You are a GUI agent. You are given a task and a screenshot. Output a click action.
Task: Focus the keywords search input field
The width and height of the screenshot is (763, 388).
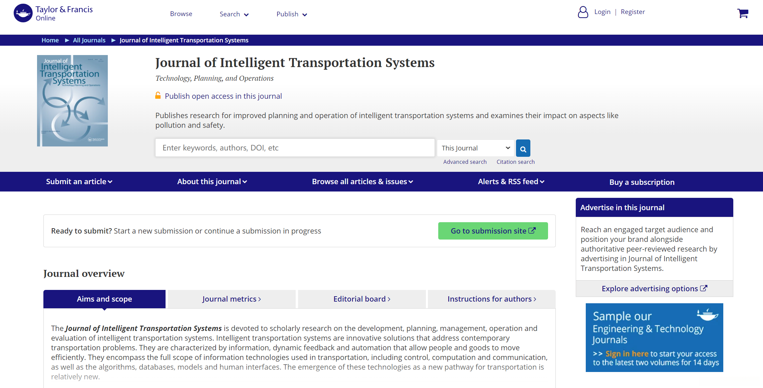[x=295, y=148]
